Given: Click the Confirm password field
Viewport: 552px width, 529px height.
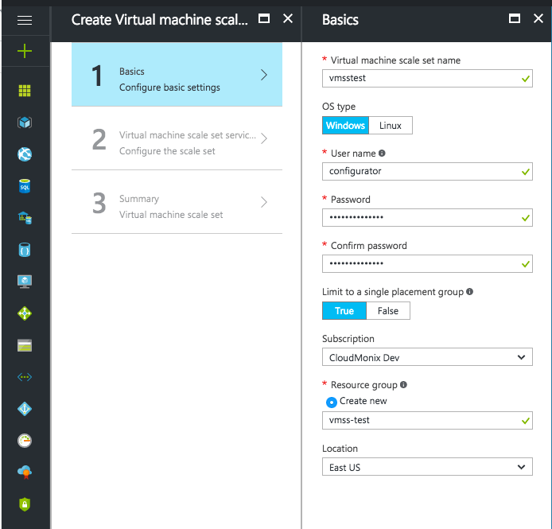Looking at the screenshot, I should (427, 264).
